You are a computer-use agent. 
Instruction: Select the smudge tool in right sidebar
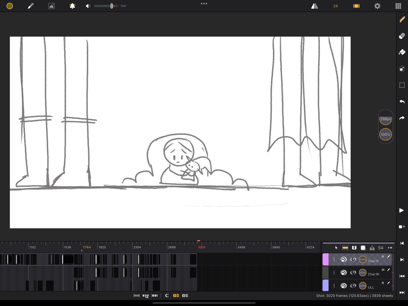click(402, 69)
